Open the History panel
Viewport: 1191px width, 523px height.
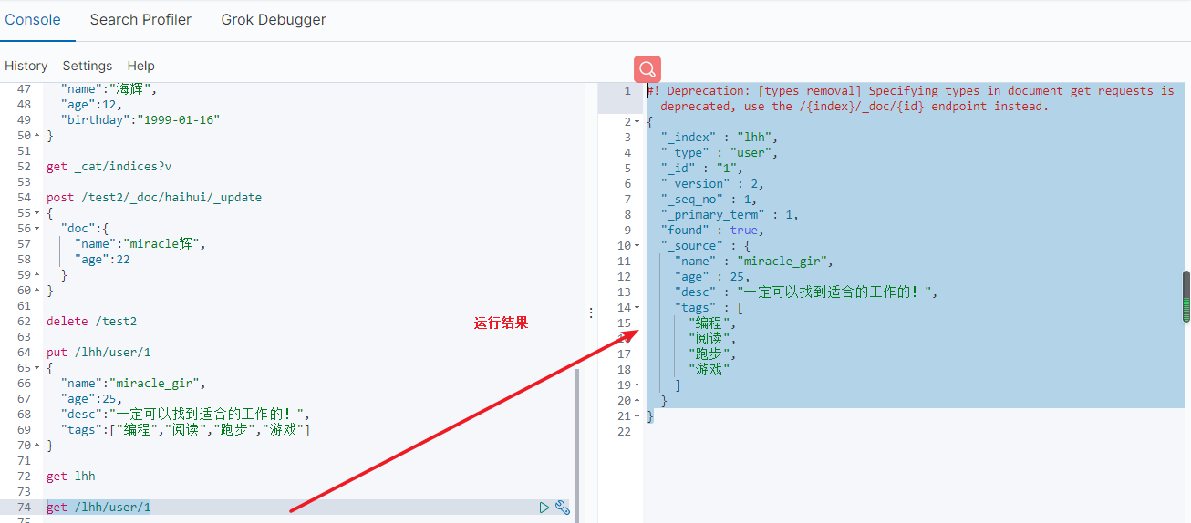pyautogui.click(x=26, y=66)
